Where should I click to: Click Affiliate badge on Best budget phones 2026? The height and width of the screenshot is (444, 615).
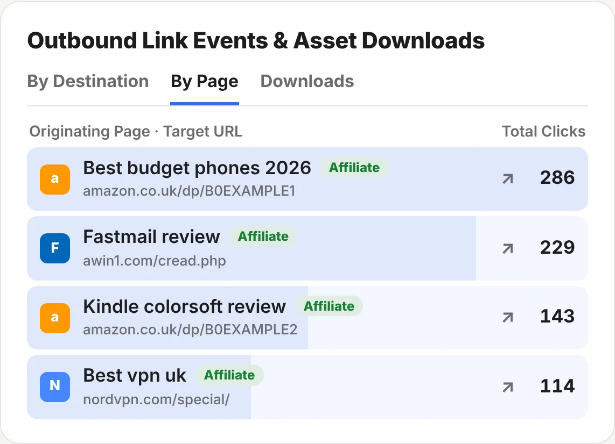point(354,168)
